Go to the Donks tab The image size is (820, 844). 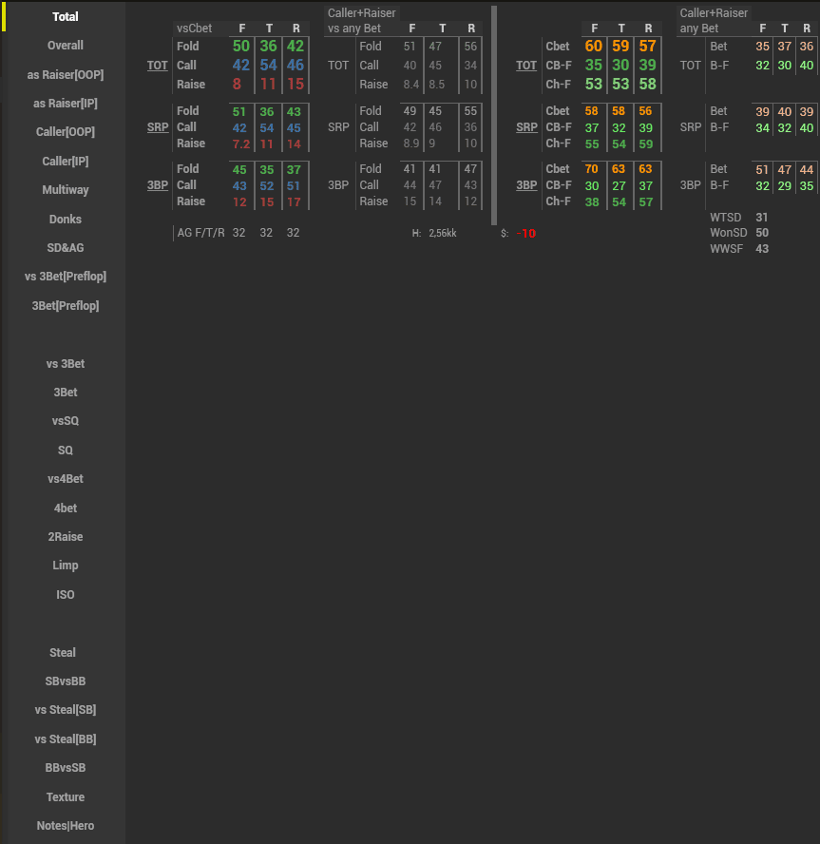point(65,220)
